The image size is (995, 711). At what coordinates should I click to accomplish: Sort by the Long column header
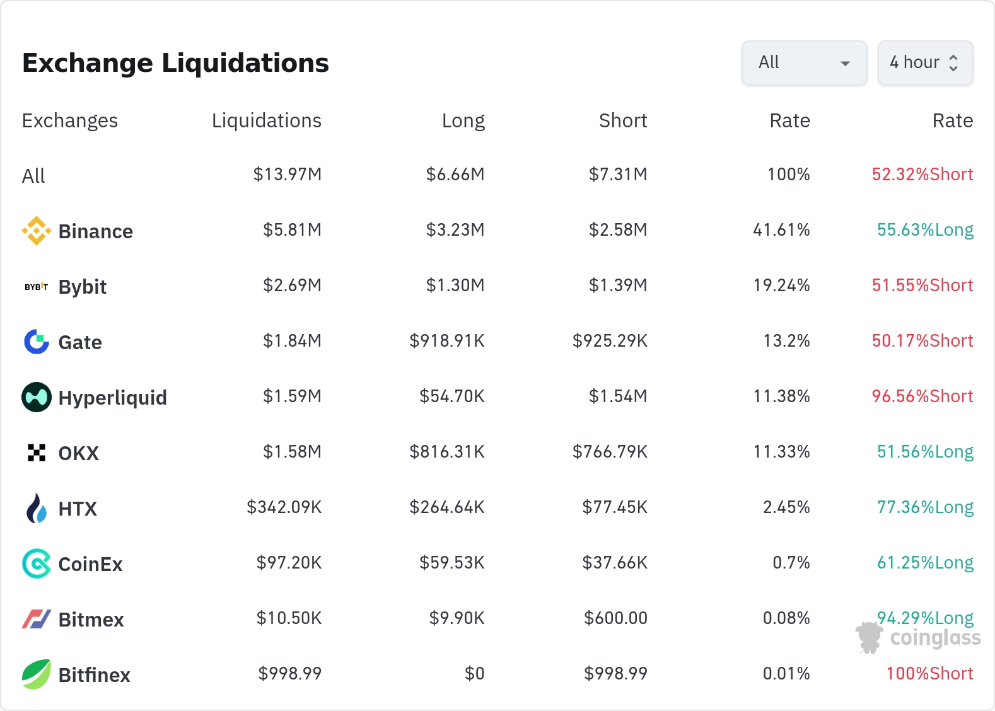(463, 120)
